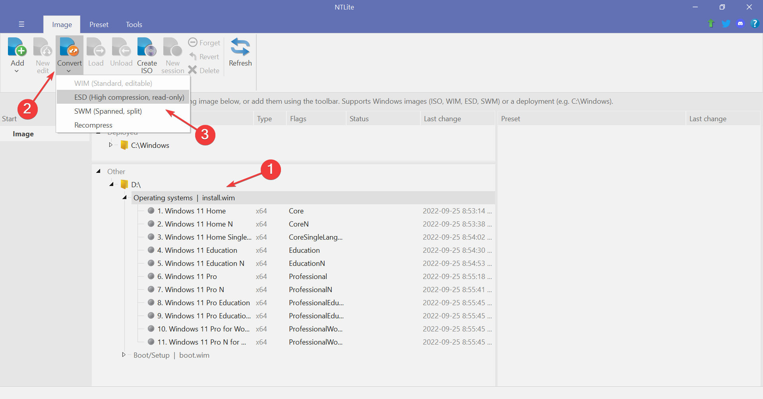The width and height of the screenshot is (763, 399).
Task: Click the New edit toolbar icon
Action: 43,47
